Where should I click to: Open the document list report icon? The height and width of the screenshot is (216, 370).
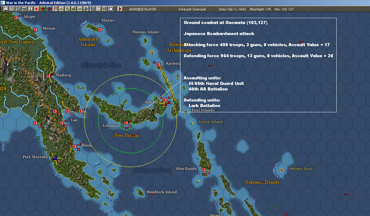[12, 9]
